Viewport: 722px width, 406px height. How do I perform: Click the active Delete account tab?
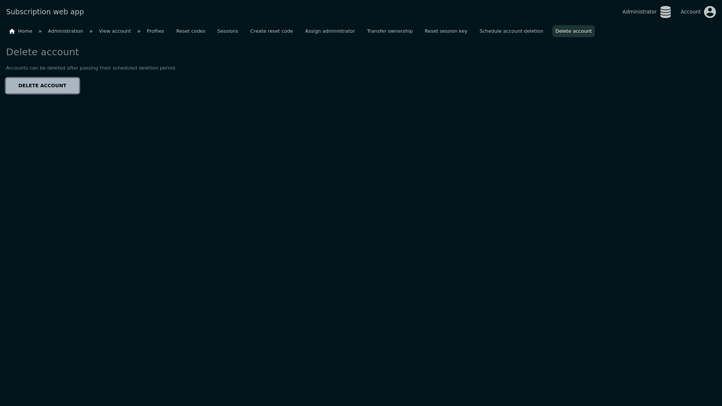pyautogui.click(x=573, y=31)
